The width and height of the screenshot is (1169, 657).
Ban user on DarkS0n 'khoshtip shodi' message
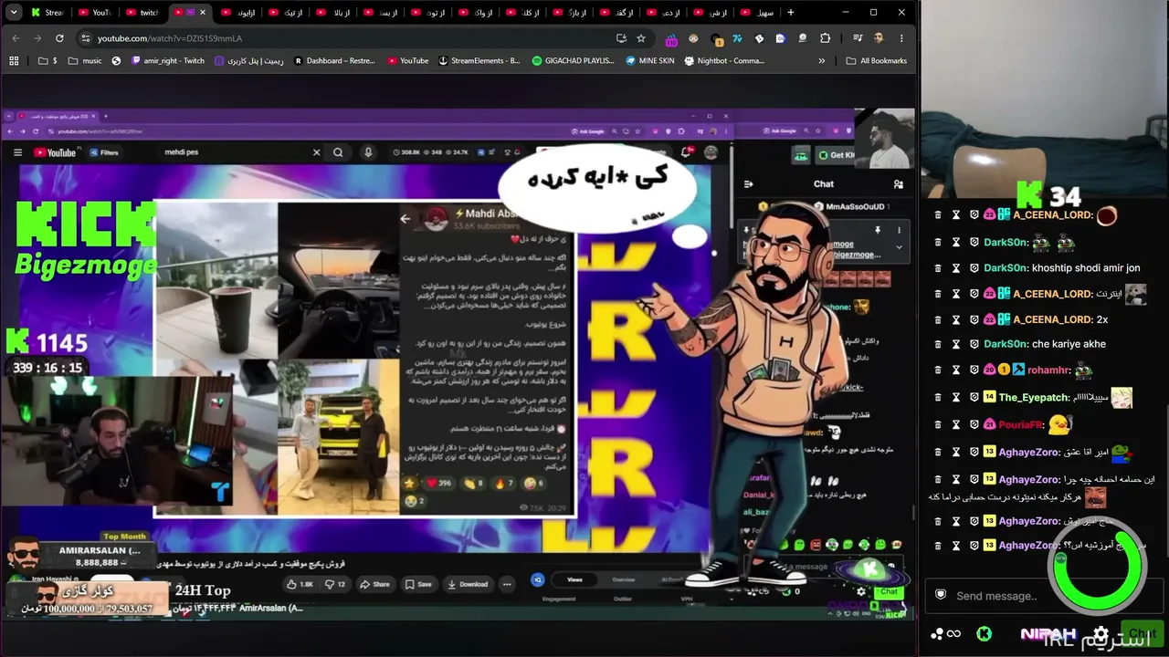click(x=974, y=268)
